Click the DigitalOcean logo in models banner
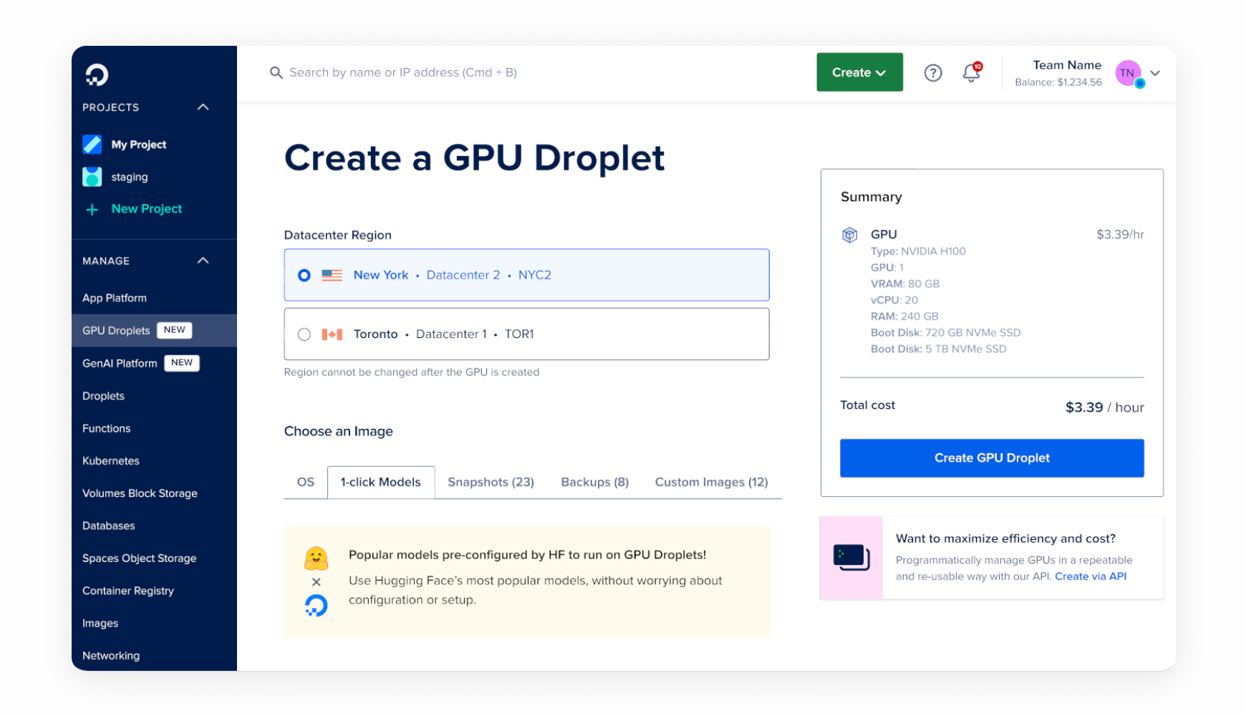This screenshot has height=716, width=1246. [316, 606]
